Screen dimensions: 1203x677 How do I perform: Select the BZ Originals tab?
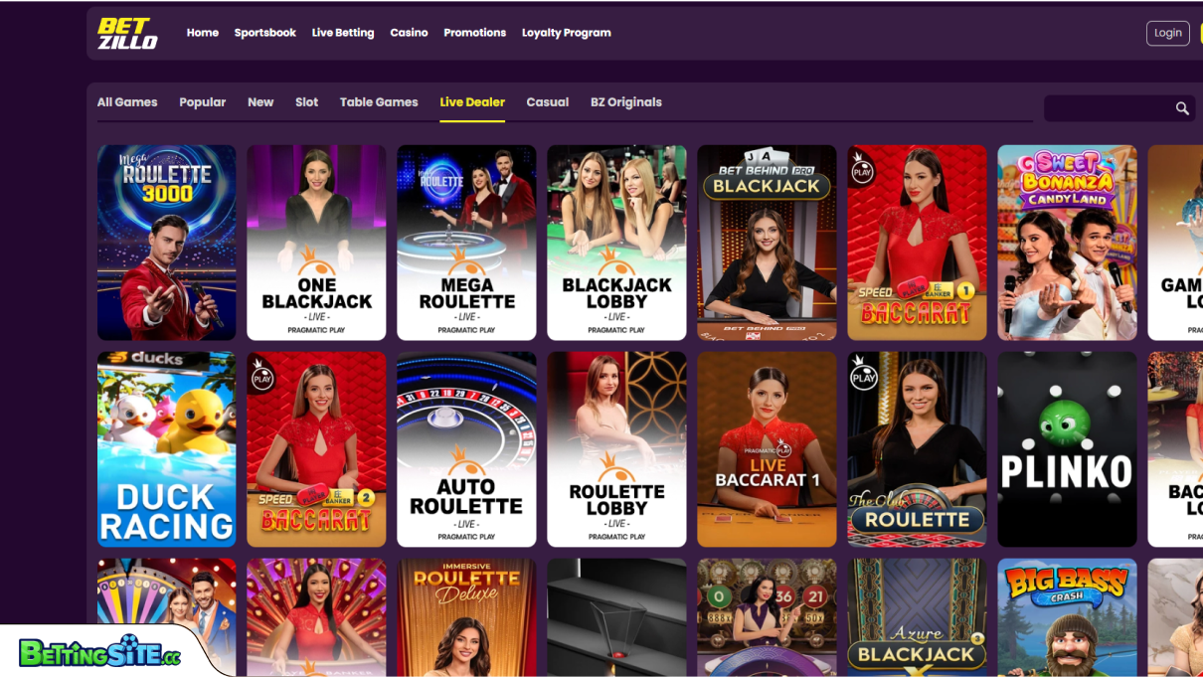pyautogui.click(x=626, y=101)
